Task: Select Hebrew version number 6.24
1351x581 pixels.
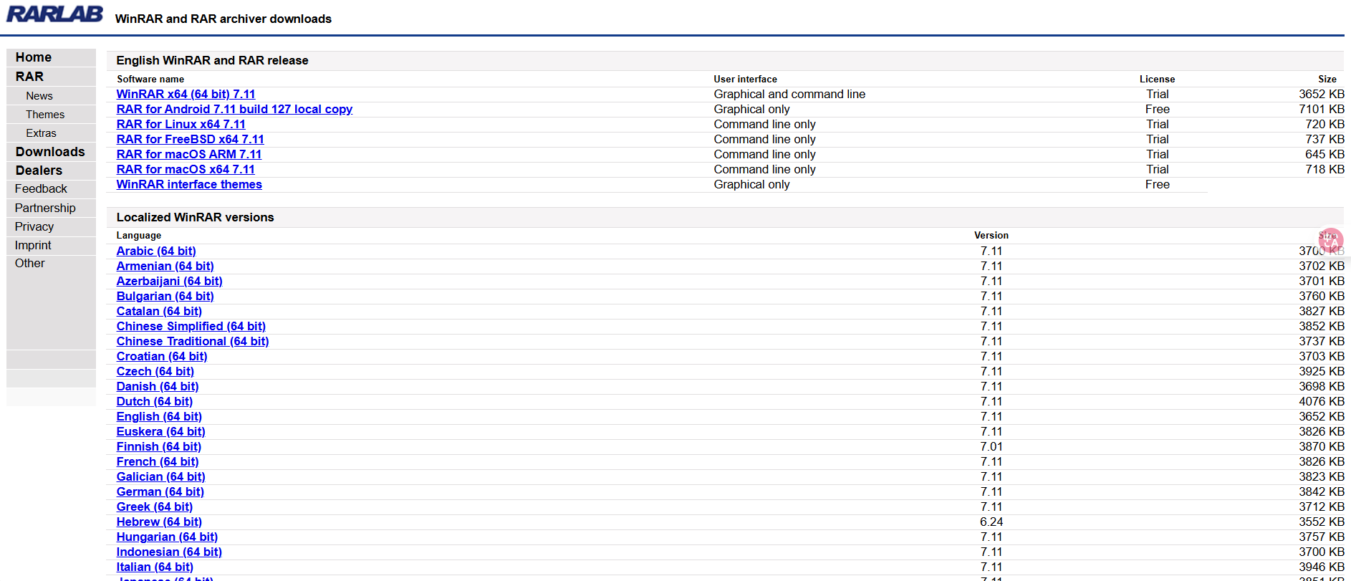Action: coord(991,522)
